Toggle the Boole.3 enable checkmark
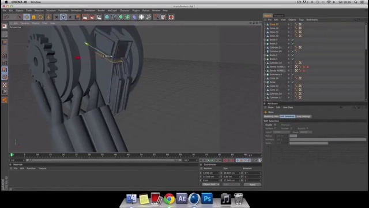This screenshot has width=369, height=208. [x=293, y=44]
